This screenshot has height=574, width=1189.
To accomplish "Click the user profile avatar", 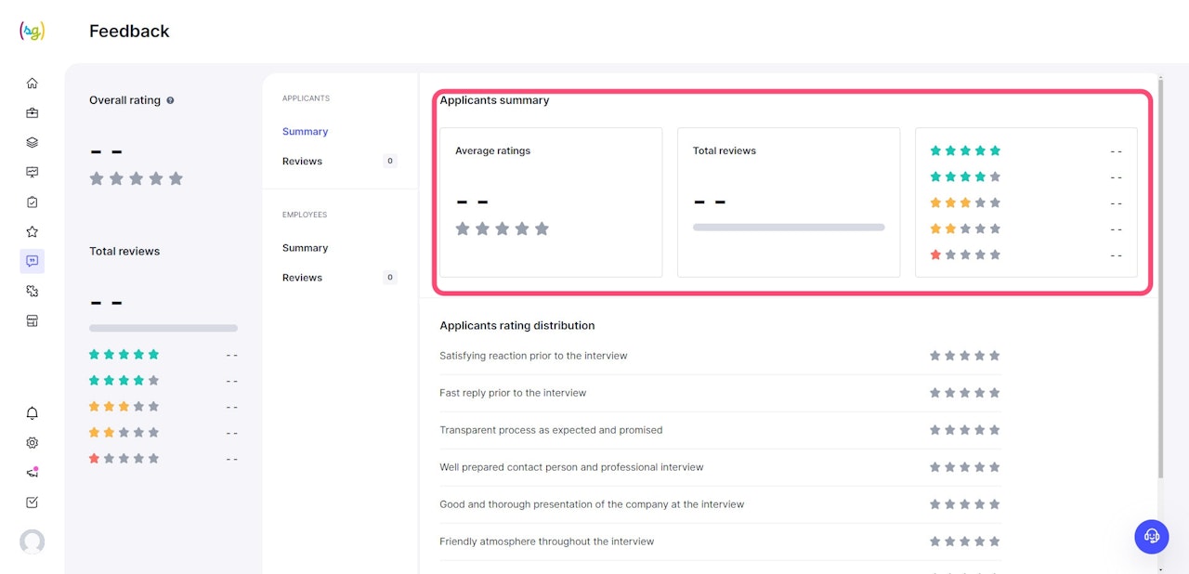I will point(33,541).
